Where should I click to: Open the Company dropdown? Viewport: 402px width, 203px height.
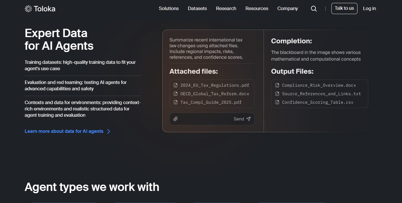point(287,8)
